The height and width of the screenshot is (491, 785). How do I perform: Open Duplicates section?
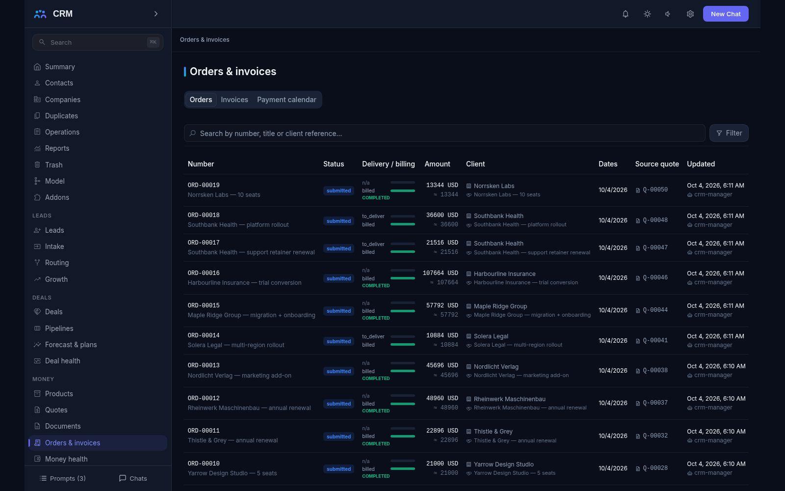pyautogui.click(x=98, y=116)
